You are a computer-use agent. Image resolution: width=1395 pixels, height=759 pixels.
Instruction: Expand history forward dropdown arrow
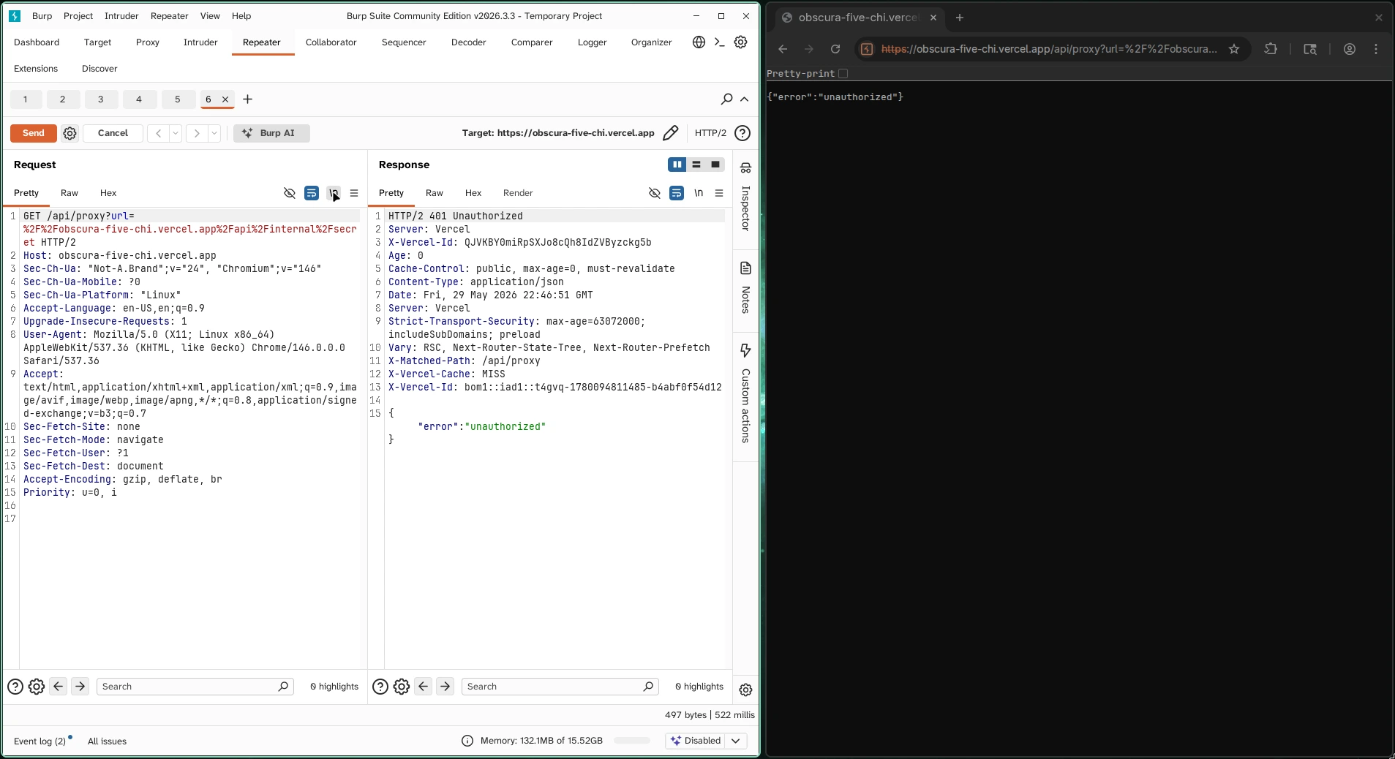click(x=214, y=133)
